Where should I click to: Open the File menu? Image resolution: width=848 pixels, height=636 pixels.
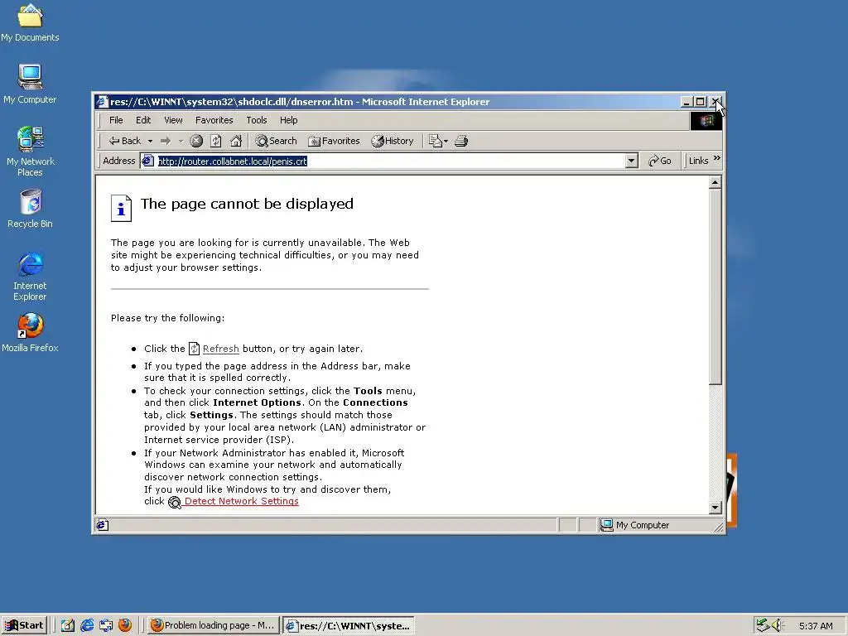(x=116, y=120)
